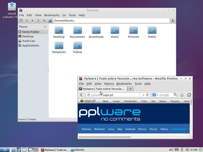Click the Linux navigation link

(x=111, y=129)
